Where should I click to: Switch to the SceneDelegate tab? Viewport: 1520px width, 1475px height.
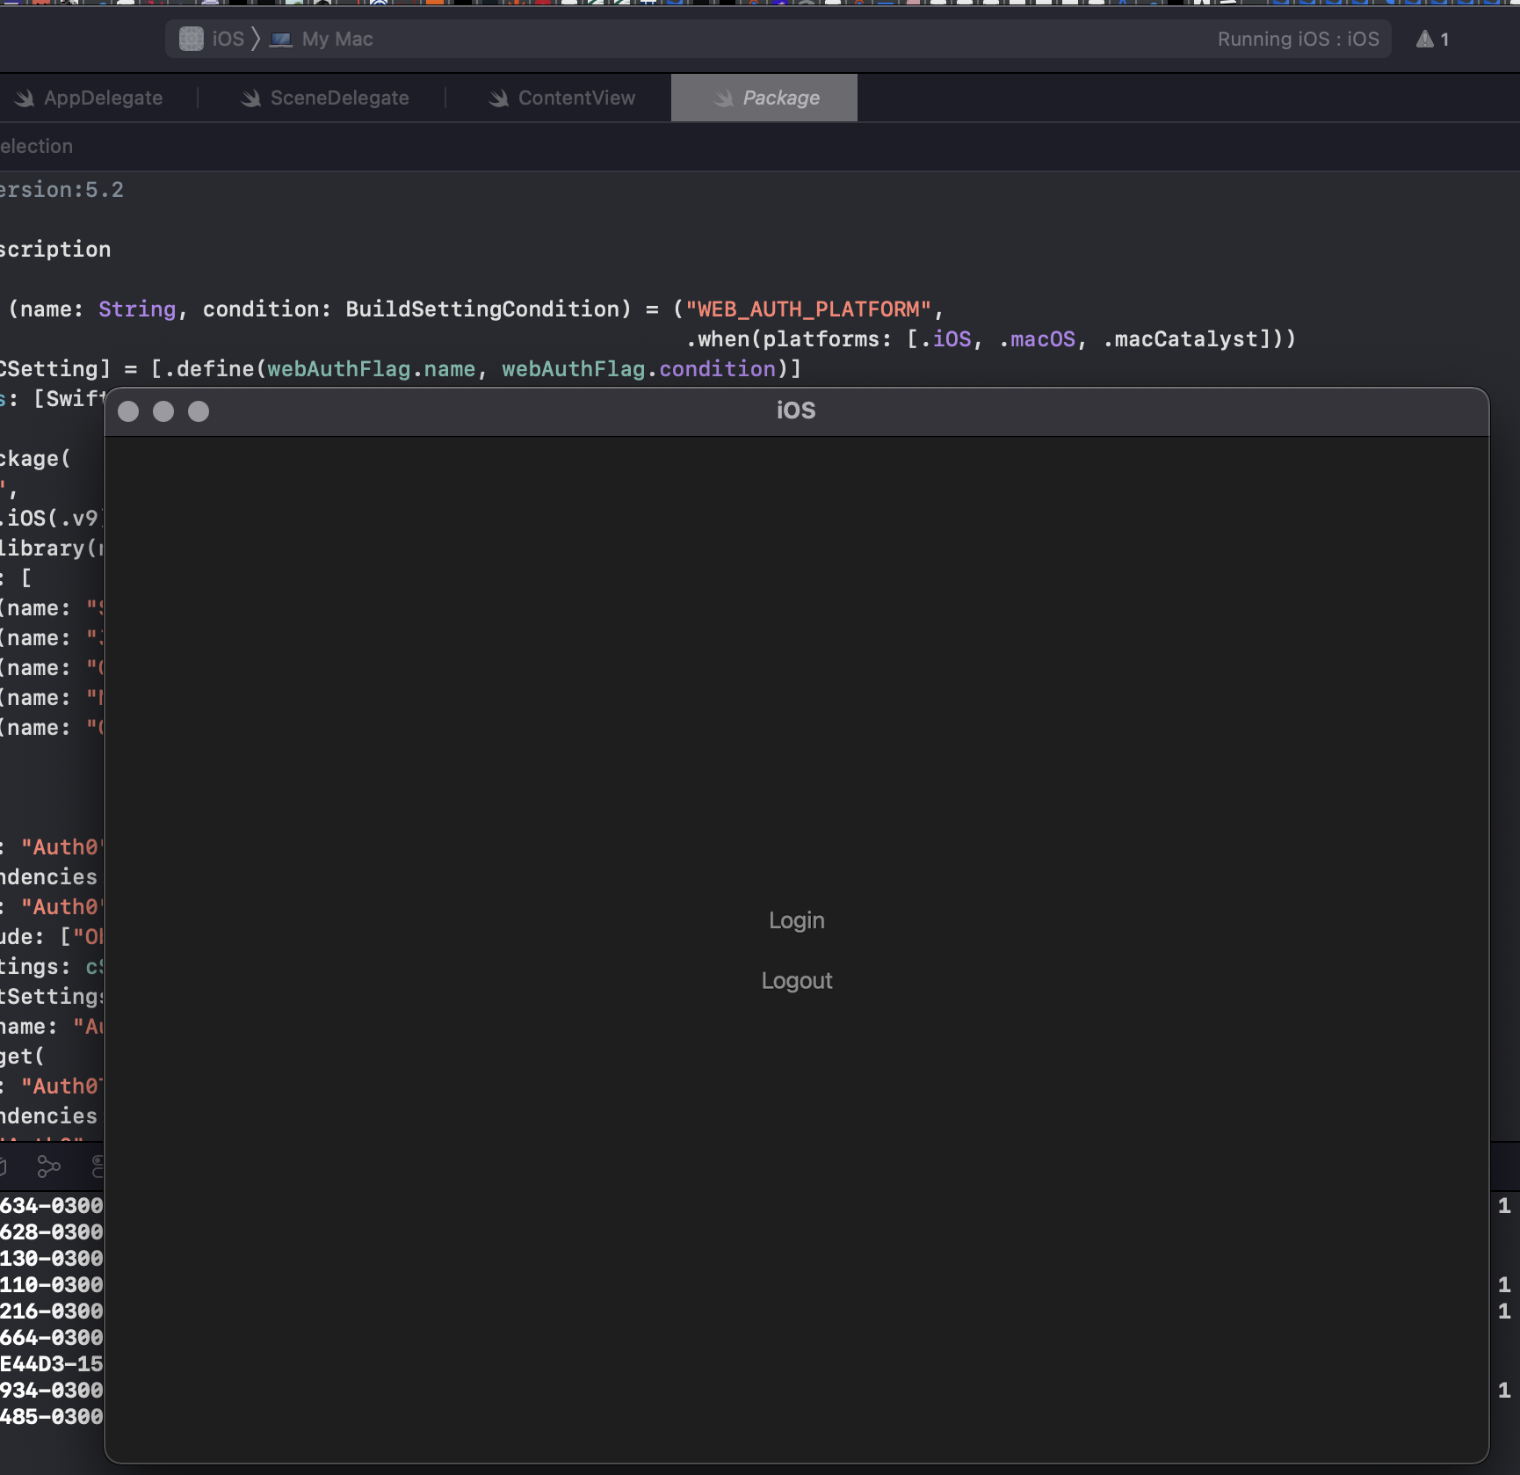click(338, 98)
